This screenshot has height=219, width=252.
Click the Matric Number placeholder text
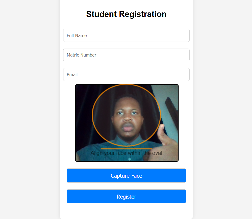tap(81, 55)
